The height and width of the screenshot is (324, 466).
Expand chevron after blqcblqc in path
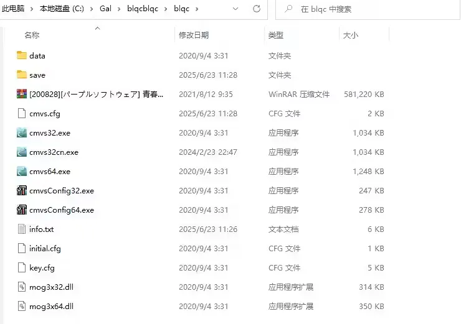(x=166, y=9)
